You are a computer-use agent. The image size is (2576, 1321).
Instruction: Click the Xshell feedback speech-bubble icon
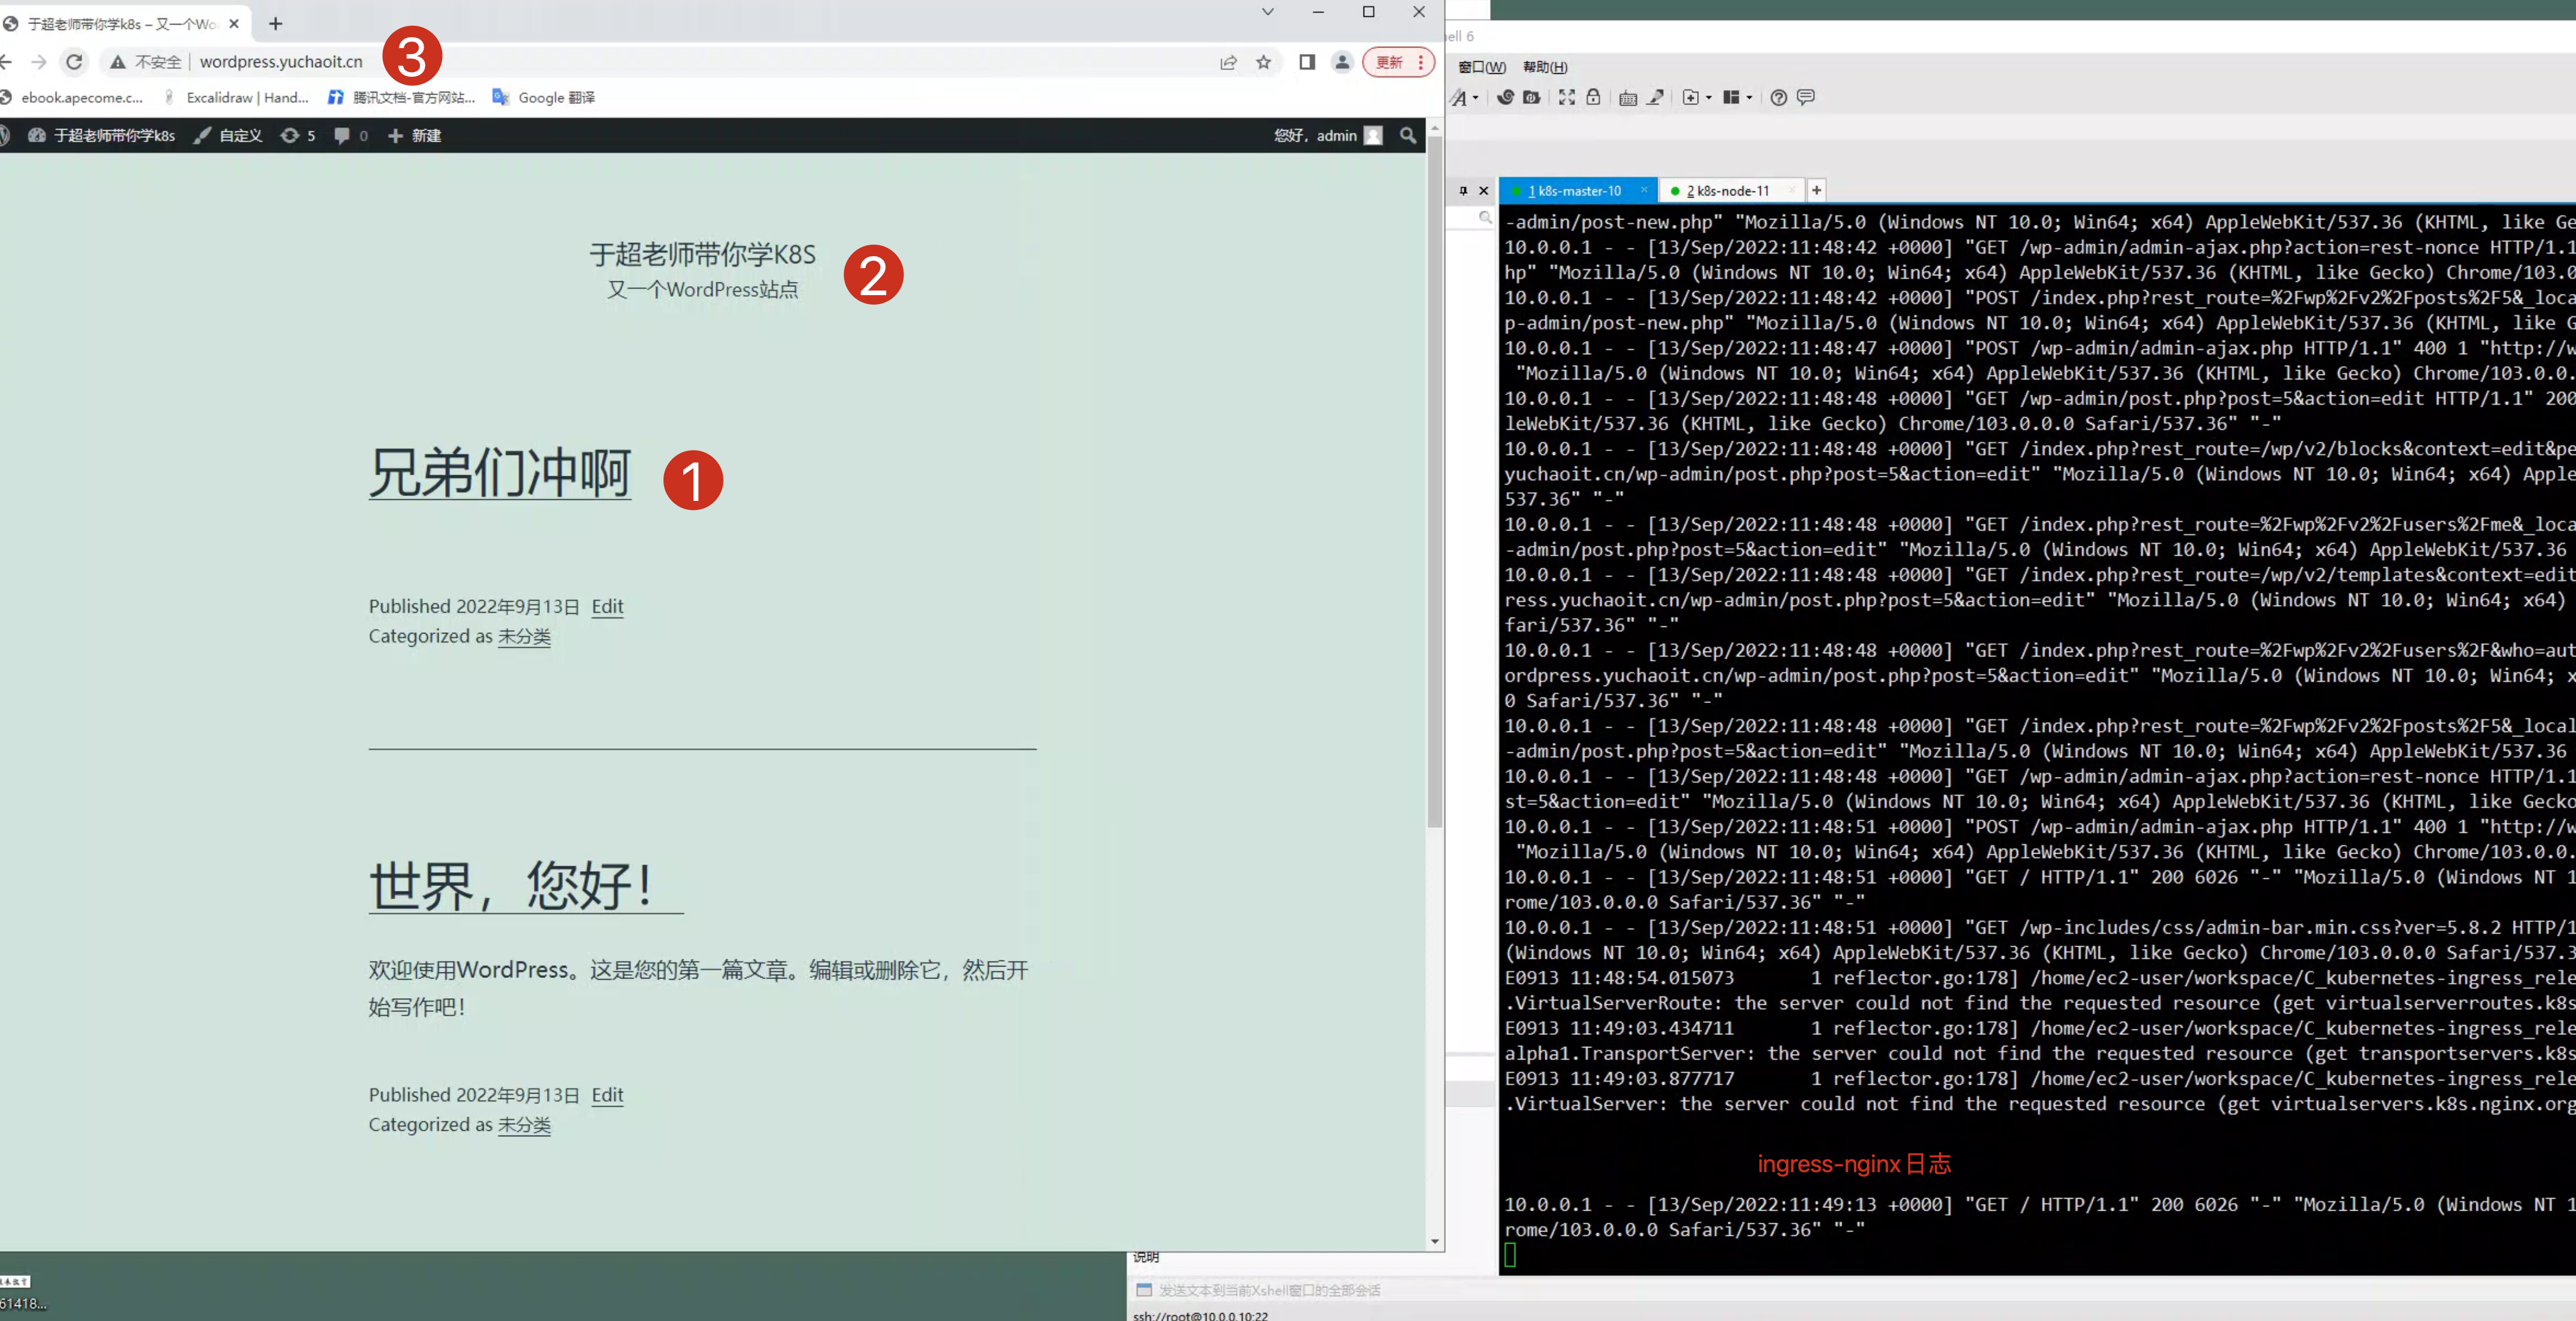tap(1805, 97)
